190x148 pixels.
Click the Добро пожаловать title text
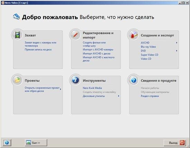pos(50,17)
